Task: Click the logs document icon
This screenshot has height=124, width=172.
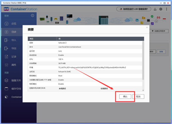Action: click(6, 57)
